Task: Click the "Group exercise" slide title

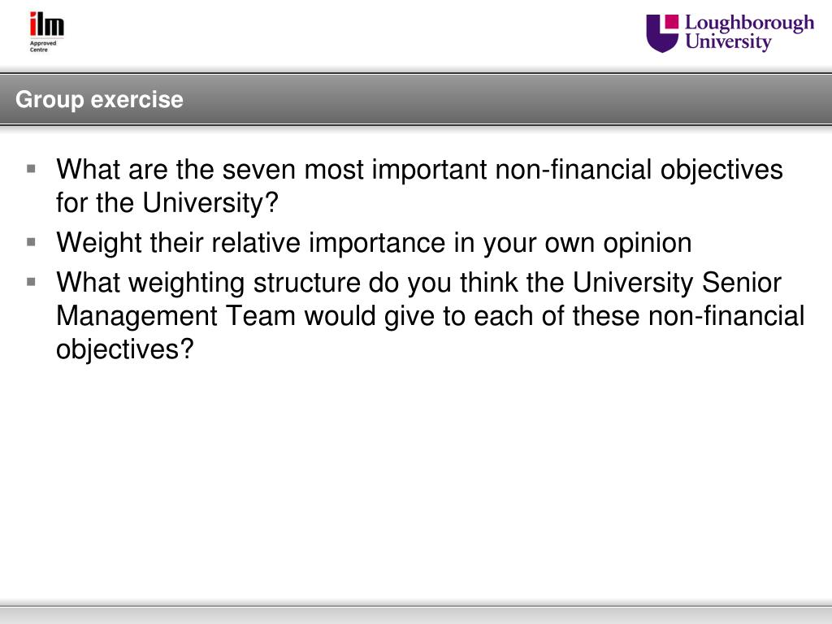Action: click(x=99, y=99)
